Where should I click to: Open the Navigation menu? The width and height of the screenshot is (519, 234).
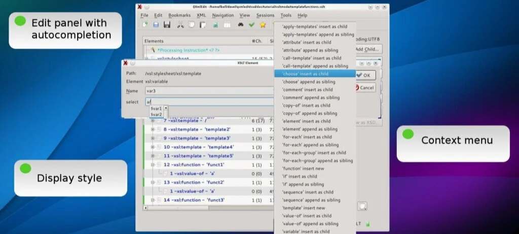tap(223, 15)
